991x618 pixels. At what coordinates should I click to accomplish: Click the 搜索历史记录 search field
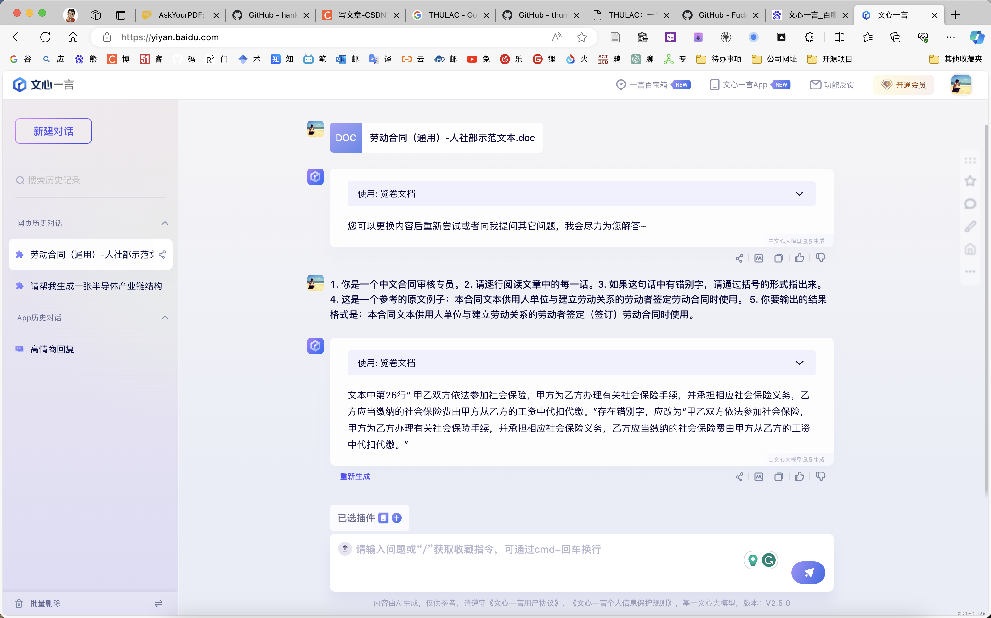click(91, 180)
